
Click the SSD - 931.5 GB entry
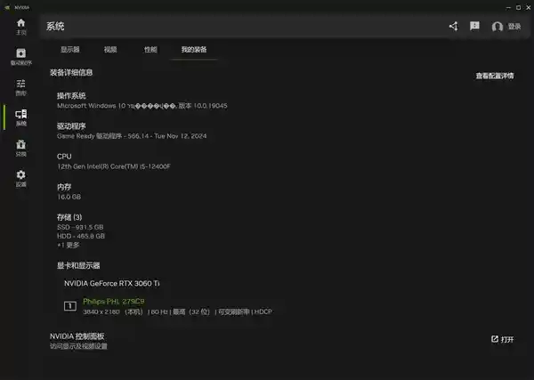[80, 227]
